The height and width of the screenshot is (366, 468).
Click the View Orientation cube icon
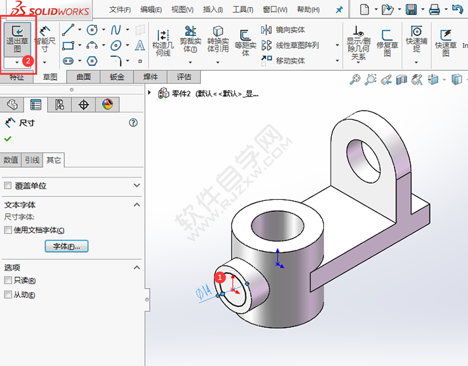click(x=433, y=80)
